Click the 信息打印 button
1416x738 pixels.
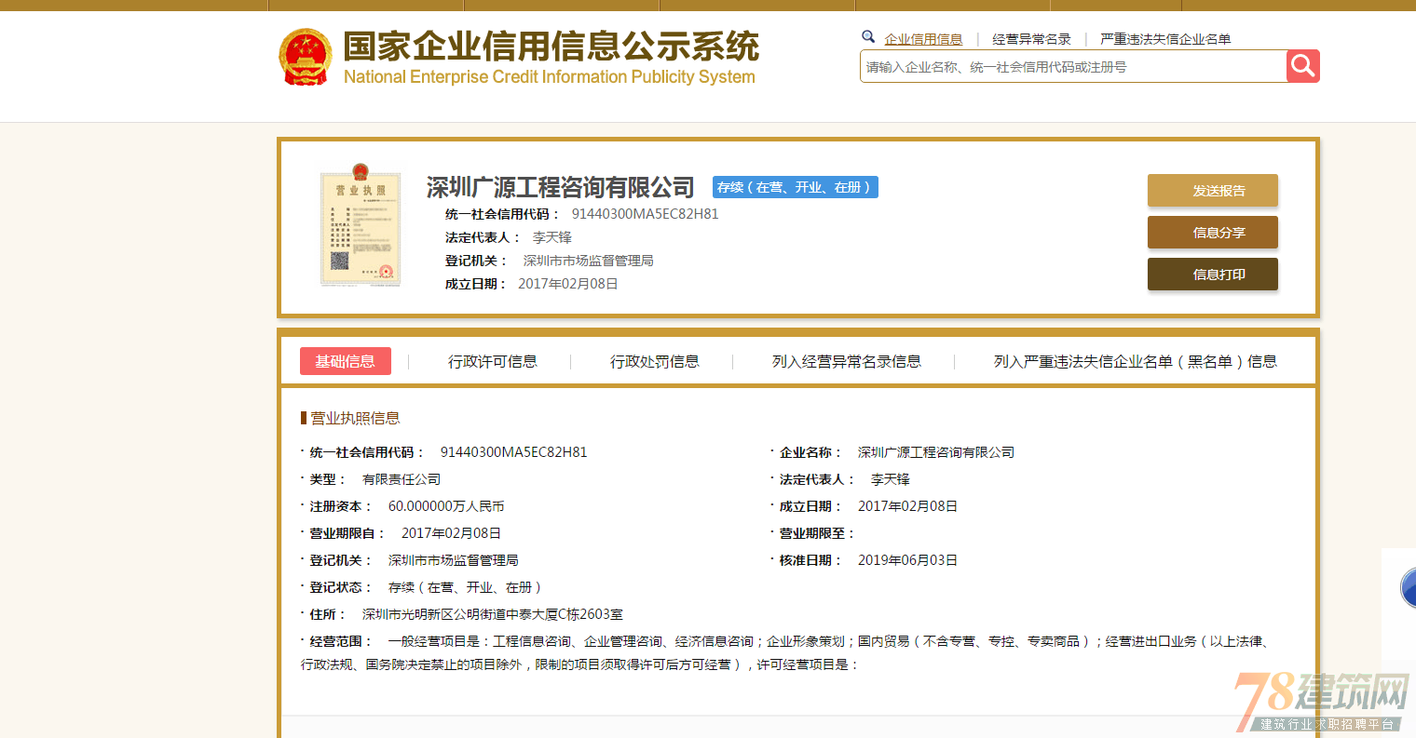1213,274
